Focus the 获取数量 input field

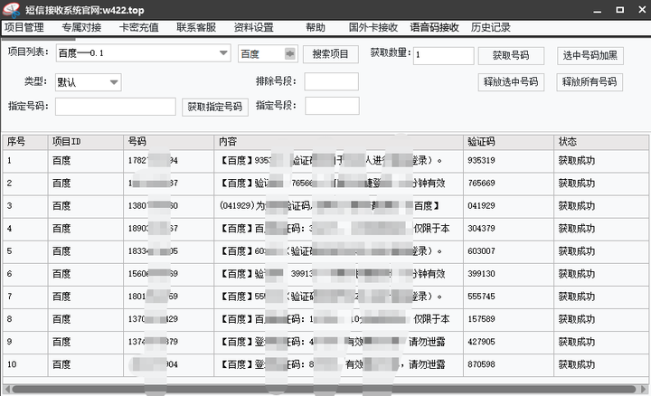pyautogui.click(x=443, y=56)
